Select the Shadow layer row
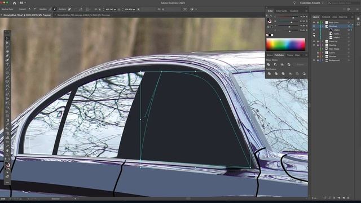This screenshot has height=203, width=361. click(333, 56)
